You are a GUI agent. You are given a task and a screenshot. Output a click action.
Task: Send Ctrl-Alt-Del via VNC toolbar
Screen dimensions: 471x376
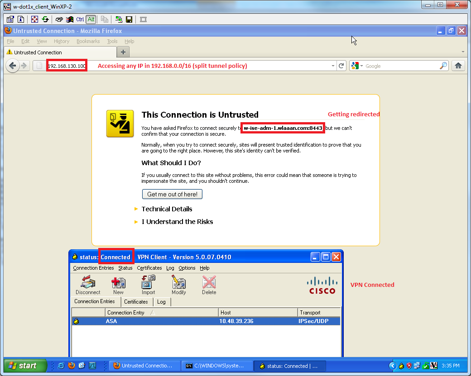click(x=59, y=19)
